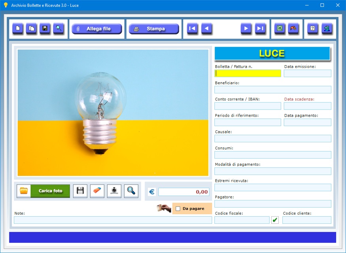Open search with the top toolbar magnifier icon
The width and height of the screenshot is (346, 253).
coord(59,28)
